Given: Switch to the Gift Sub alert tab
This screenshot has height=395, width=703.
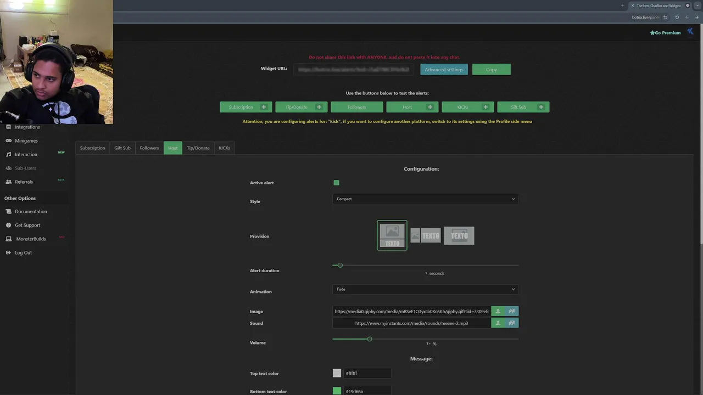Looking at the screenshot, I should tap(122, 148).
